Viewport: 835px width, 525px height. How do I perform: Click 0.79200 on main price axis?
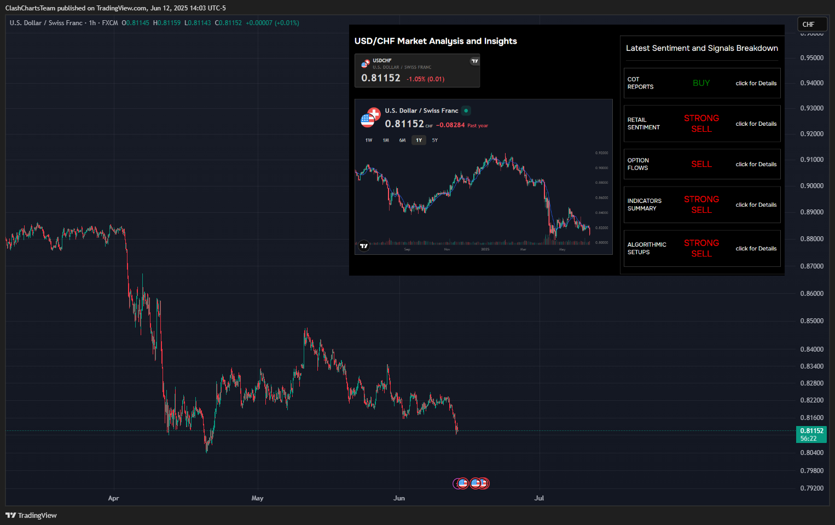point(811,488)
